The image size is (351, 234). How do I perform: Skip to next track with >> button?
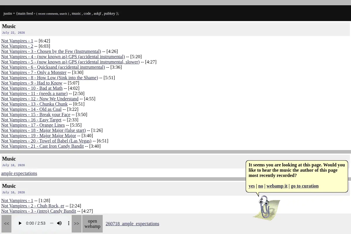coord(77,223)
